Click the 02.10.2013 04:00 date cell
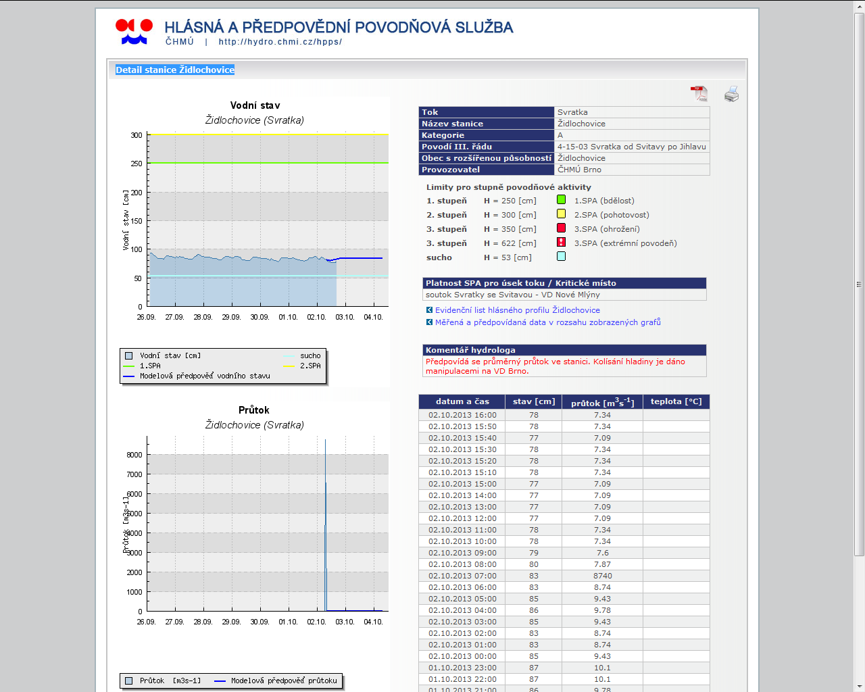 click(x=462, y=610)
